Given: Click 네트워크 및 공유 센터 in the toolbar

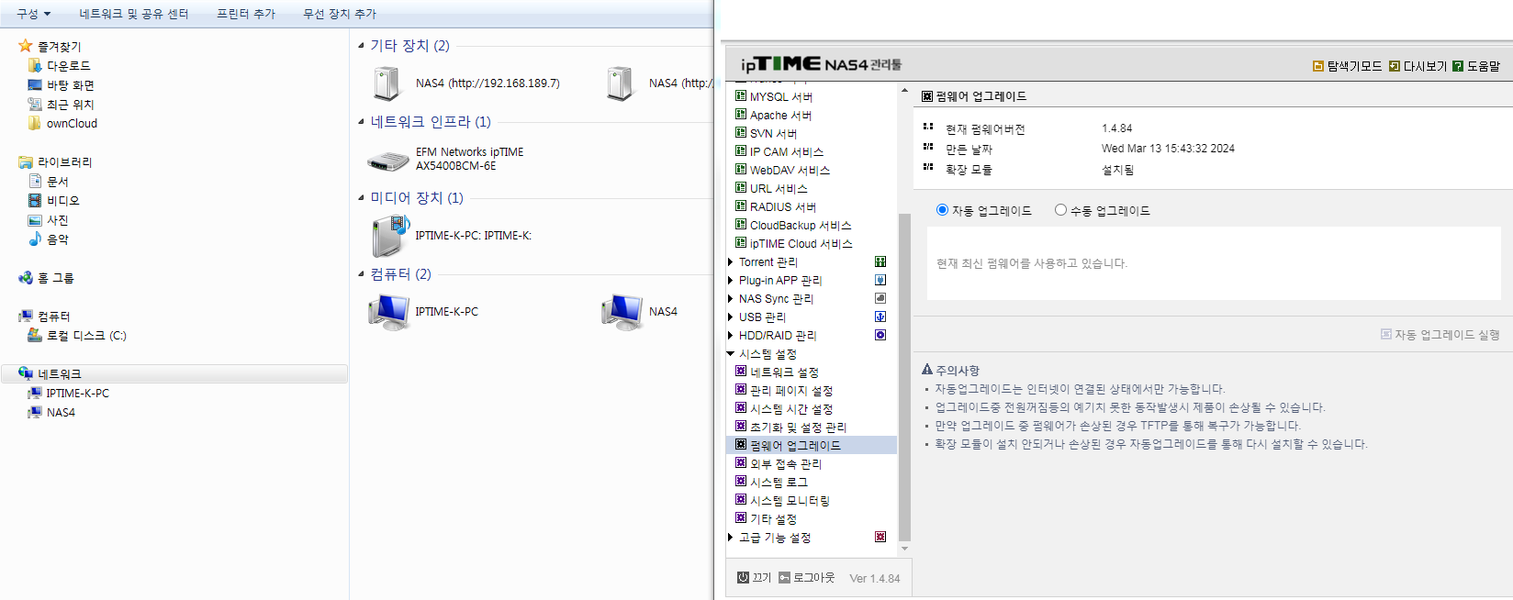Looking at the screenshot, I should pyautogui.click(x=134, y=14).
